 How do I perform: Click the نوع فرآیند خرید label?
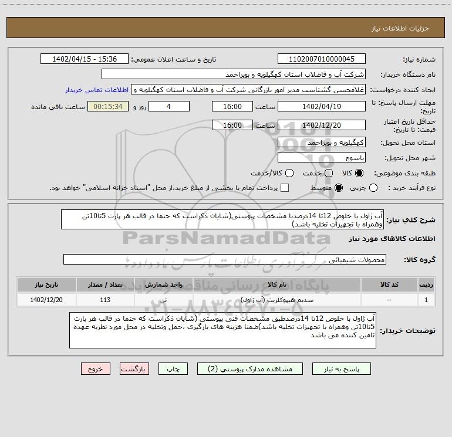point(411,188)
